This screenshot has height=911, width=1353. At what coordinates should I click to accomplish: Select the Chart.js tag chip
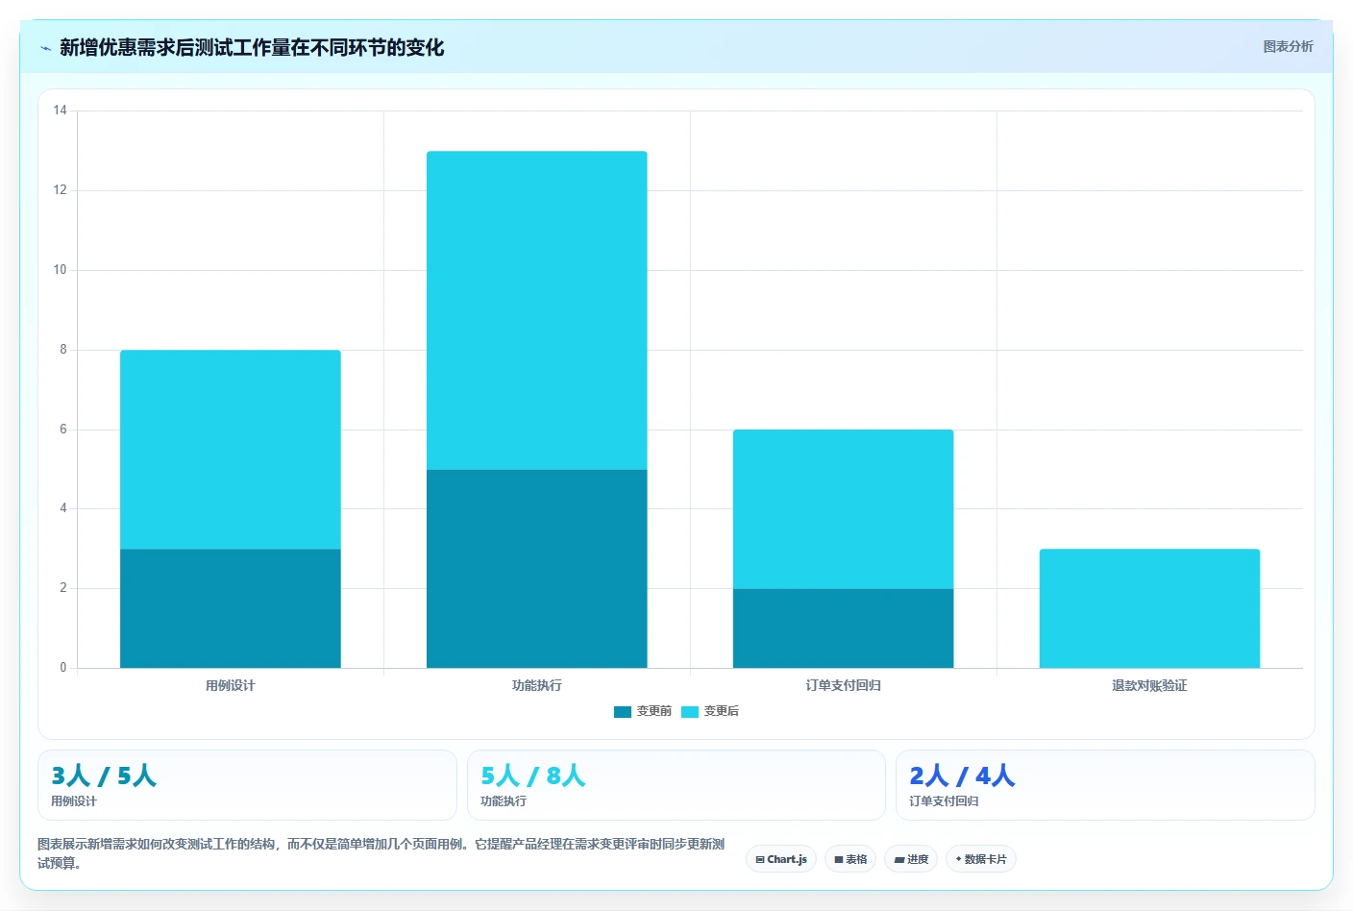click(781, 859)
